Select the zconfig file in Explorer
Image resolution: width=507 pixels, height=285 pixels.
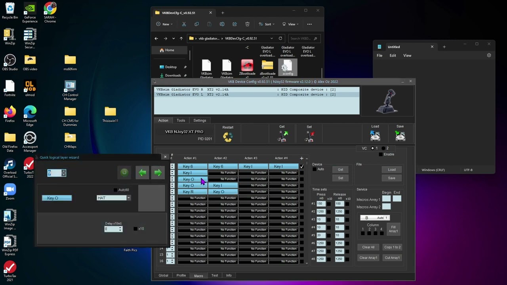click(x=288, y=67)
